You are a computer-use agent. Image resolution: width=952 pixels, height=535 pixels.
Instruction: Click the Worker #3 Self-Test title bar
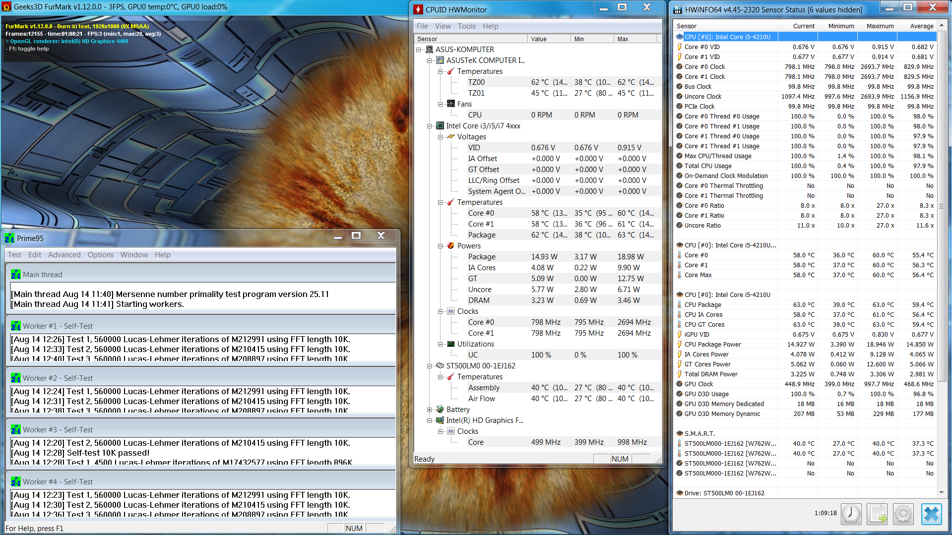click(201, 430)
